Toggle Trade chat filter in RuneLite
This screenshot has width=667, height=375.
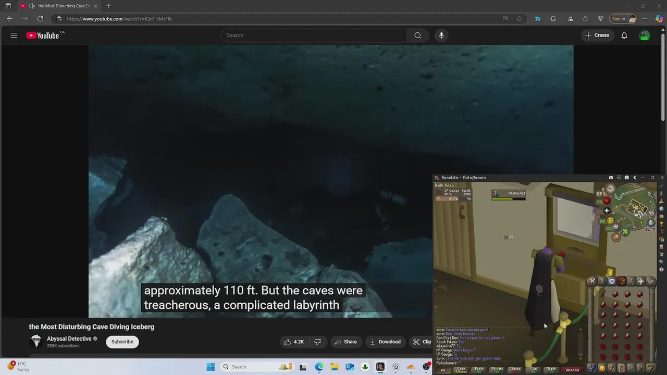551,370
